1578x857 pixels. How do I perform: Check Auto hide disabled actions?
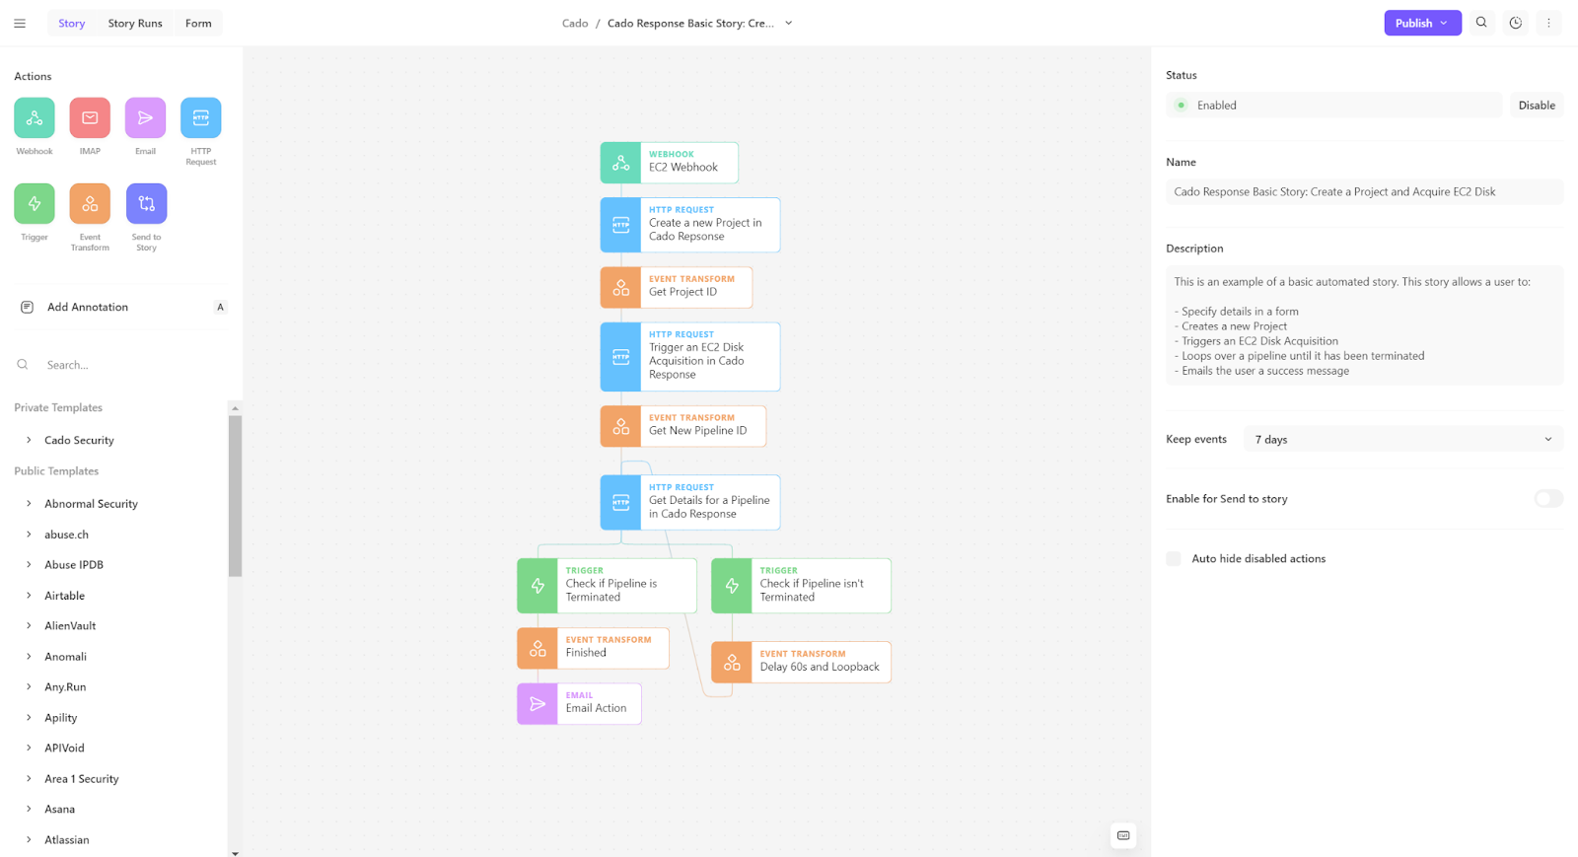(x=1174, y=558)
